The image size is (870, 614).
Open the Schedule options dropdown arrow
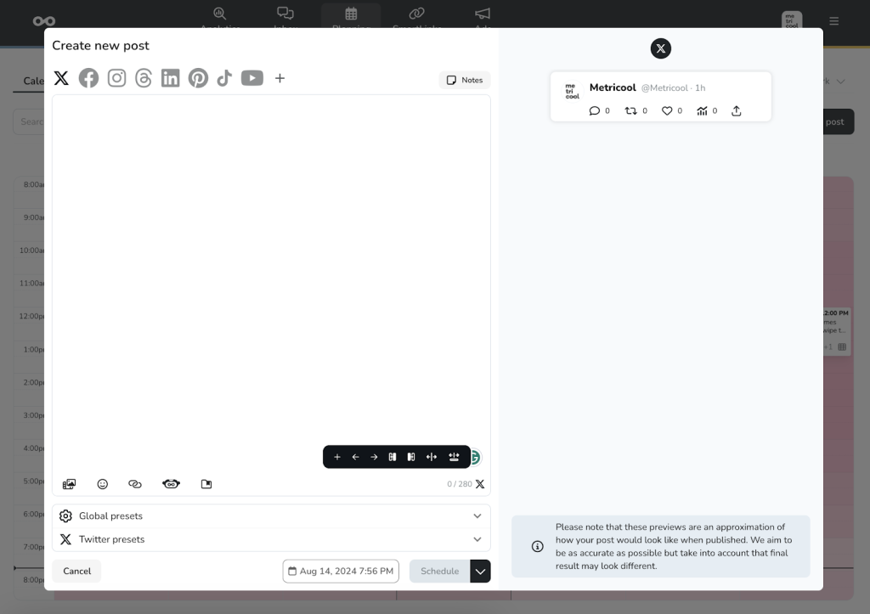(481, 571)
